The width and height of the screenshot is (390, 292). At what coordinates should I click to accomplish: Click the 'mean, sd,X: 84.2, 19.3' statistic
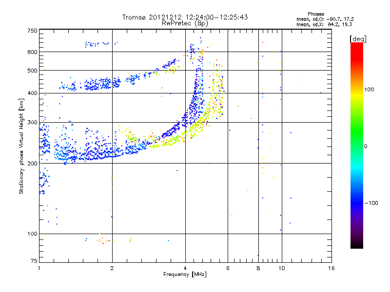click(x=324, y=24)
